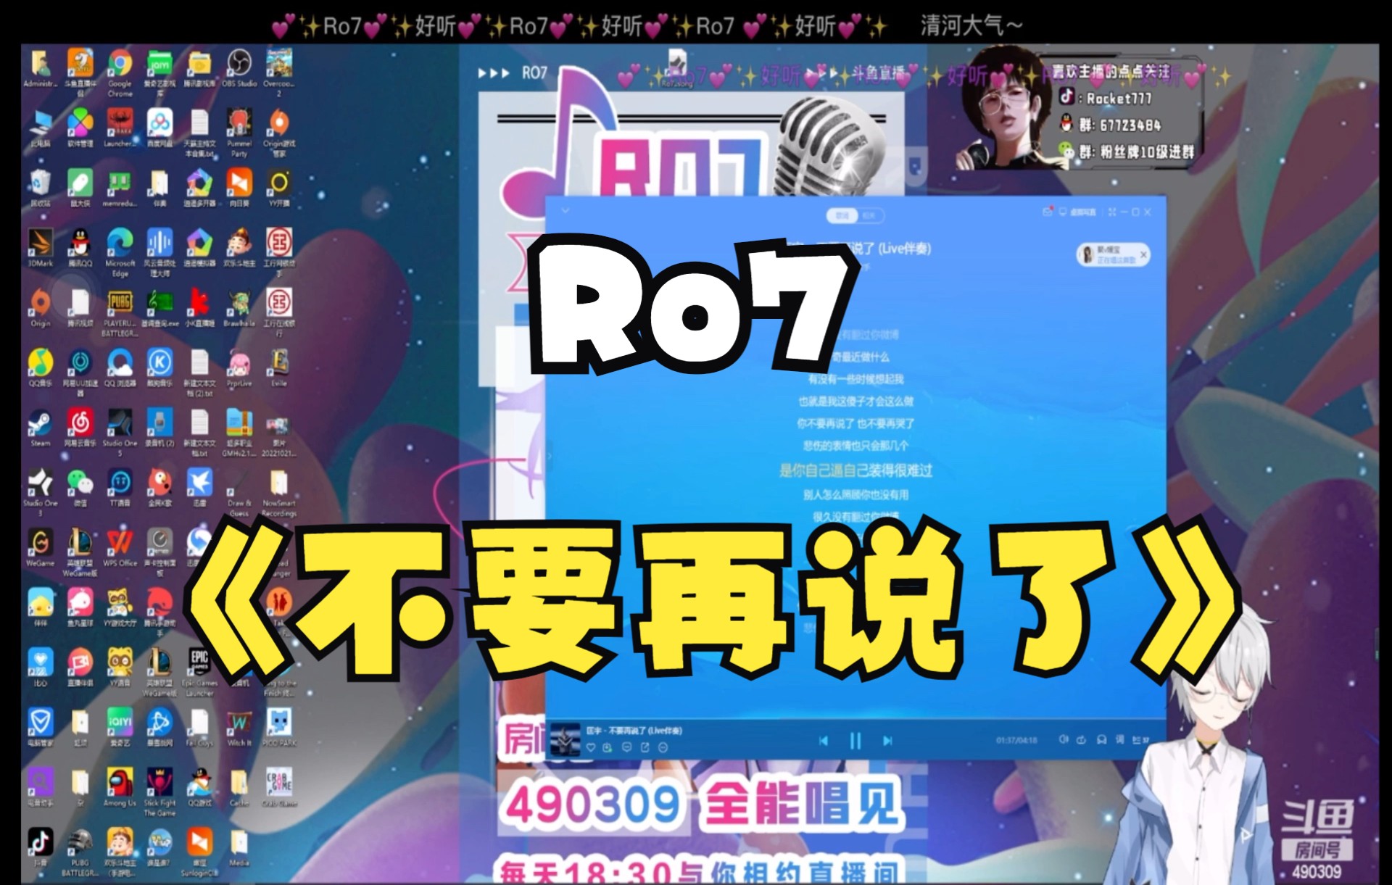The image size is (1392, 885).
Task: Open the Crab Game shortcut
Action: pos(279,787)
